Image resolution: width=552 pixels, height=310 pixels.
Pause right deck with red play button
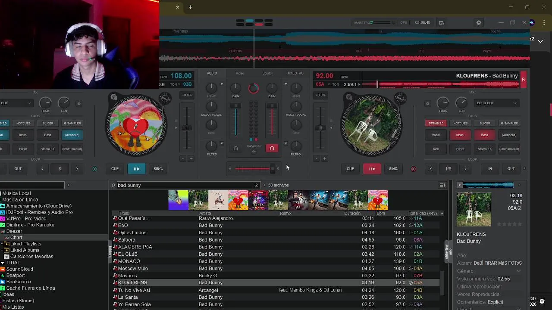tap(372, 169)
